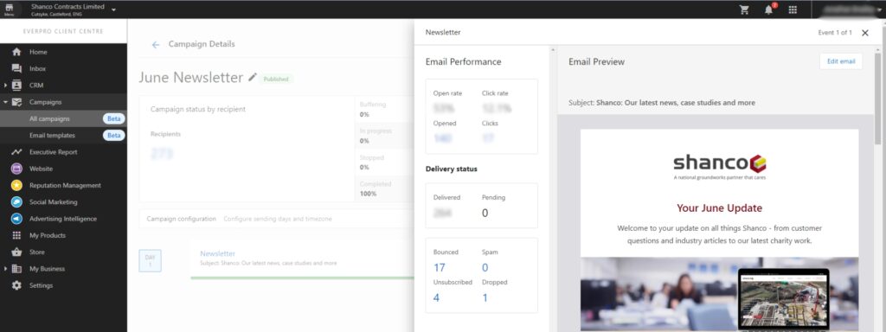Click the Website product icon
The image size is (886, 332).
16,169
